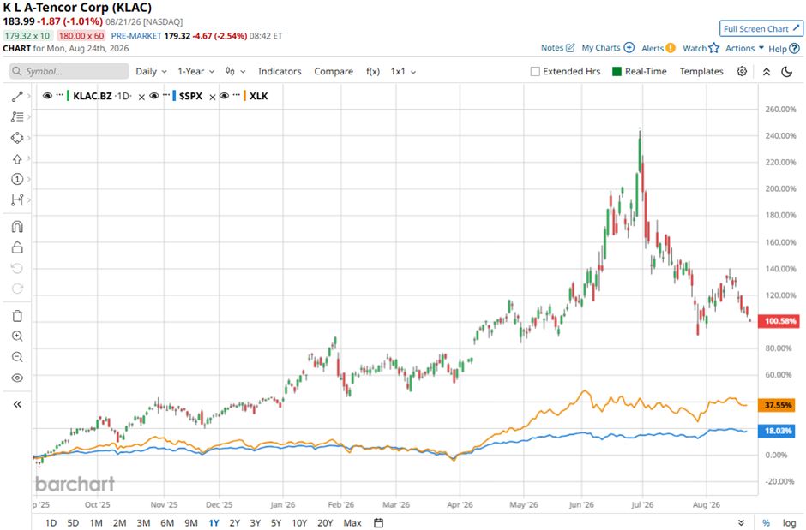806x530 pixels.
Task: Remove the $SPX series with X
Action: (x=212, y=97)
